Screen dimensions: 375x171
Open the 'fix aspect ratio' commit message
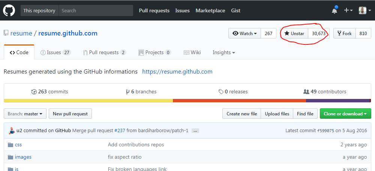tap(124, 157)
